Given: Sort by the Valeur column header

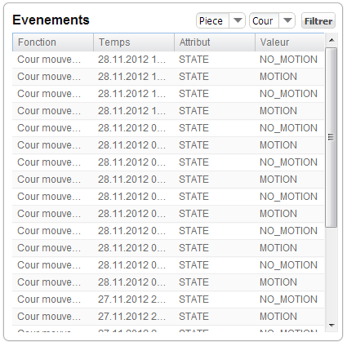Looking at the screenshot, I should click(290, 42).
